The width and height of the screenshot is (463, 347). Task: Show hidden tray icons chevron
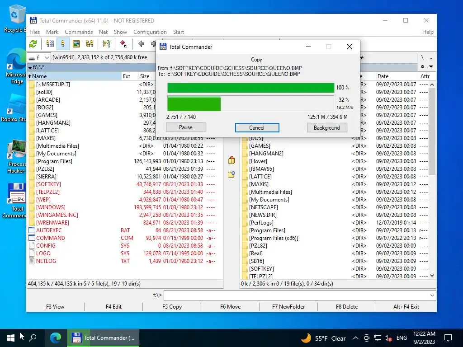point(356,338)
